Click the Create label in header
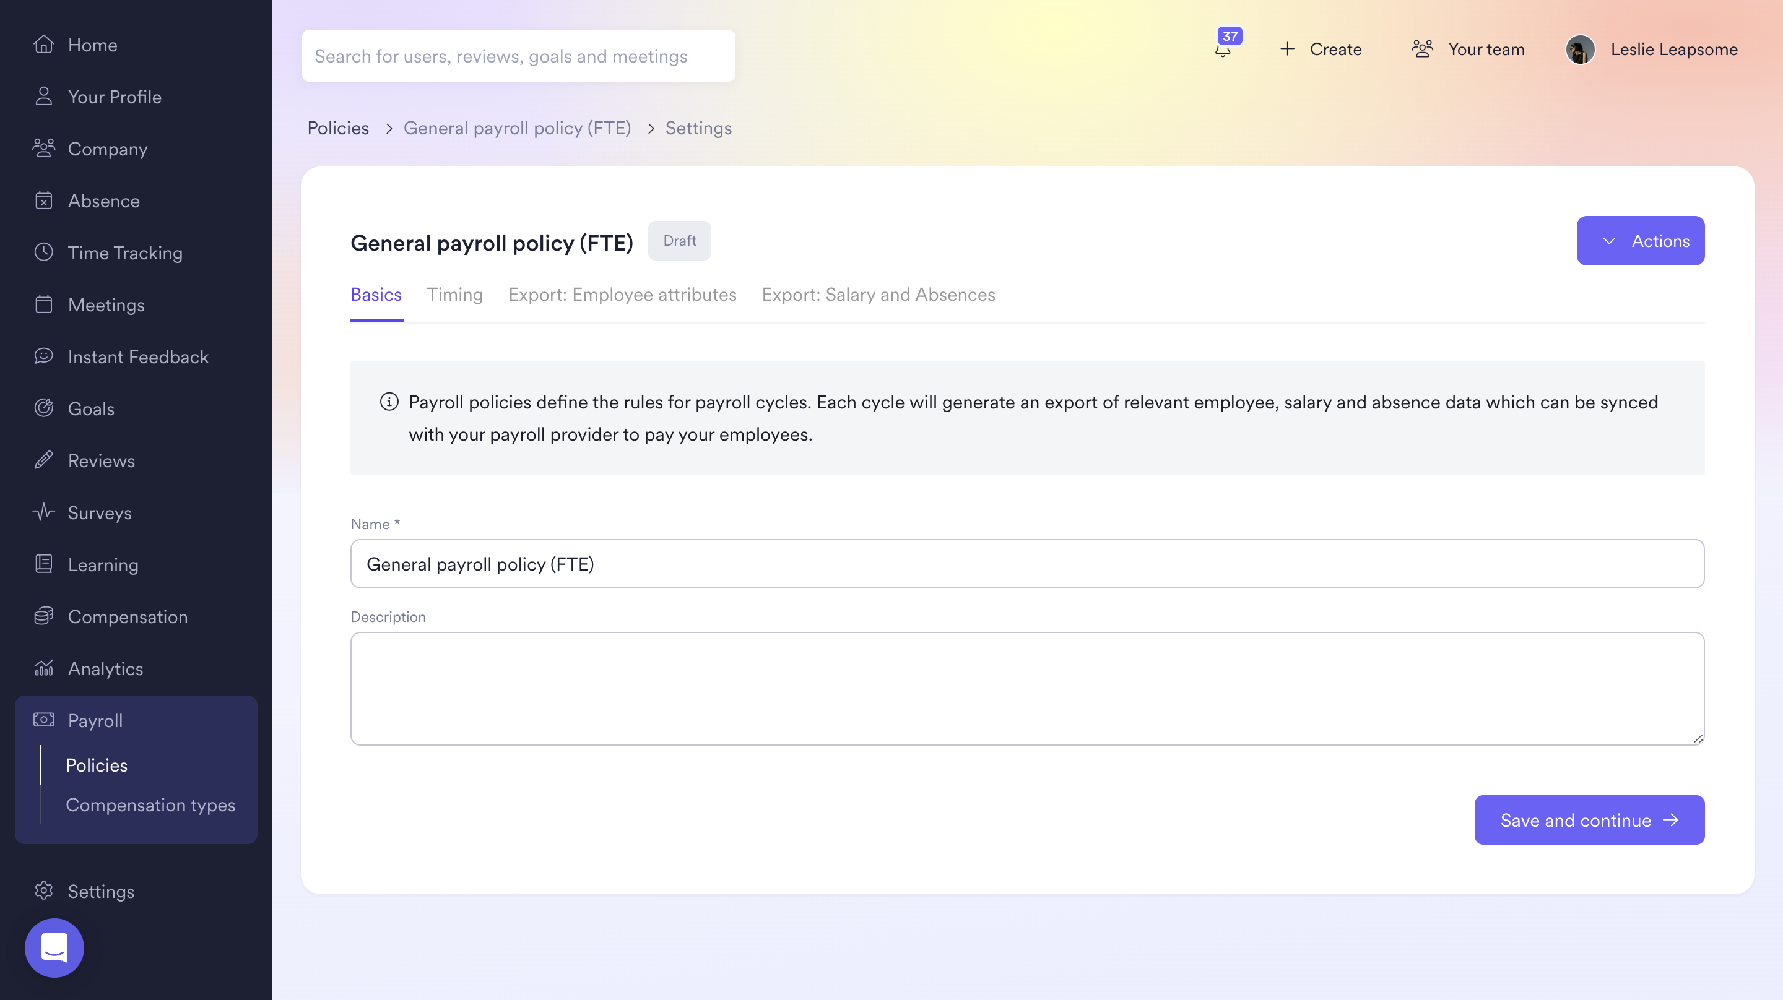 point(1336,49)
